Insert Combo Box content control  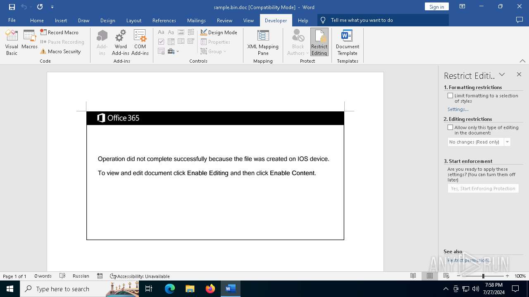pos(171,42)
